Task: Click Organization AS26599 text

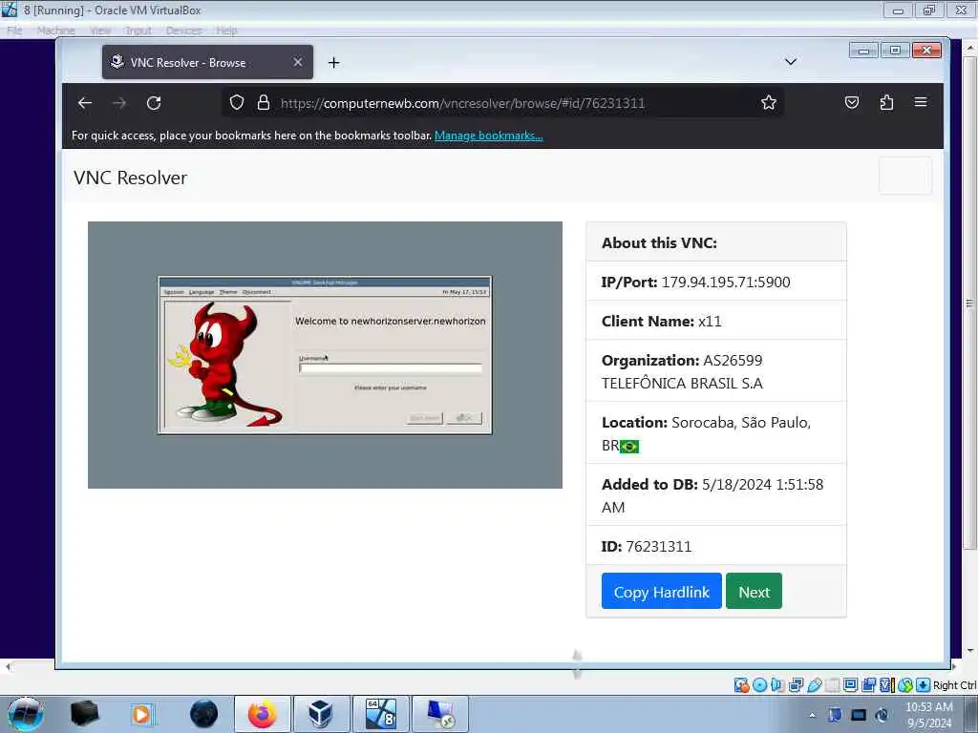Action: point(682,371)
